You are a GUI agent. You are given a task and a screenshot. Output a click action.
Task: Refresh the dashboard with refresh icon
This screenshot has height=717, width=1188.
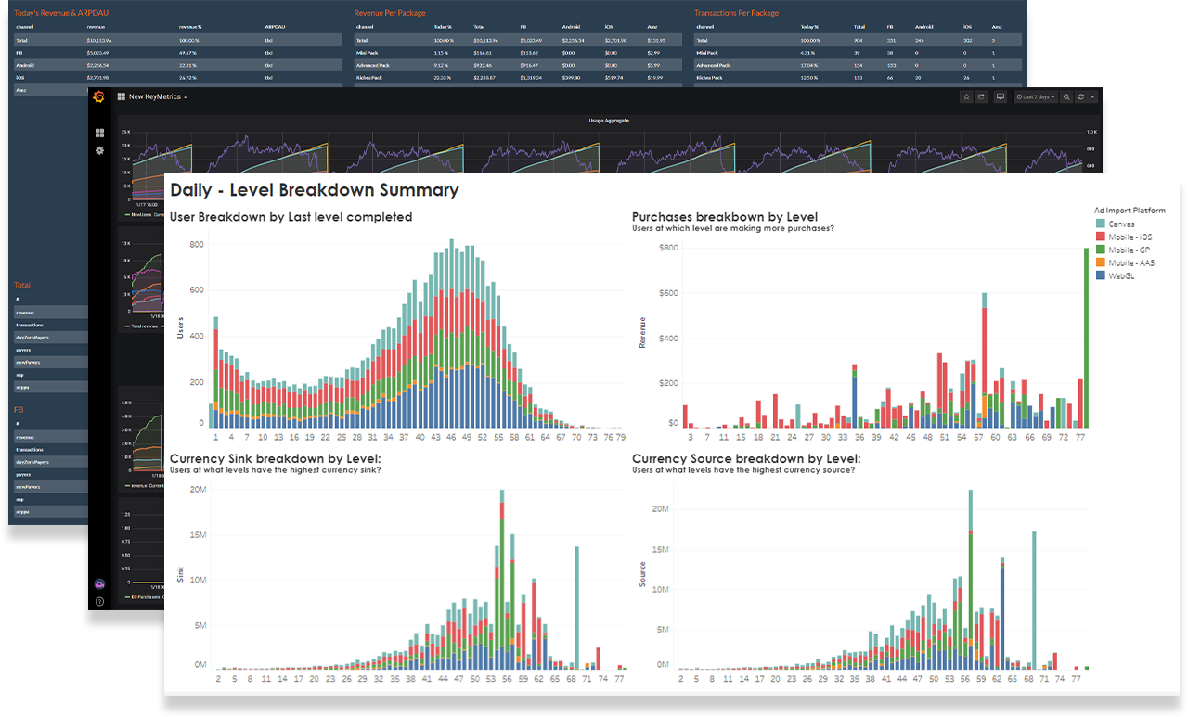(1081, 96)
